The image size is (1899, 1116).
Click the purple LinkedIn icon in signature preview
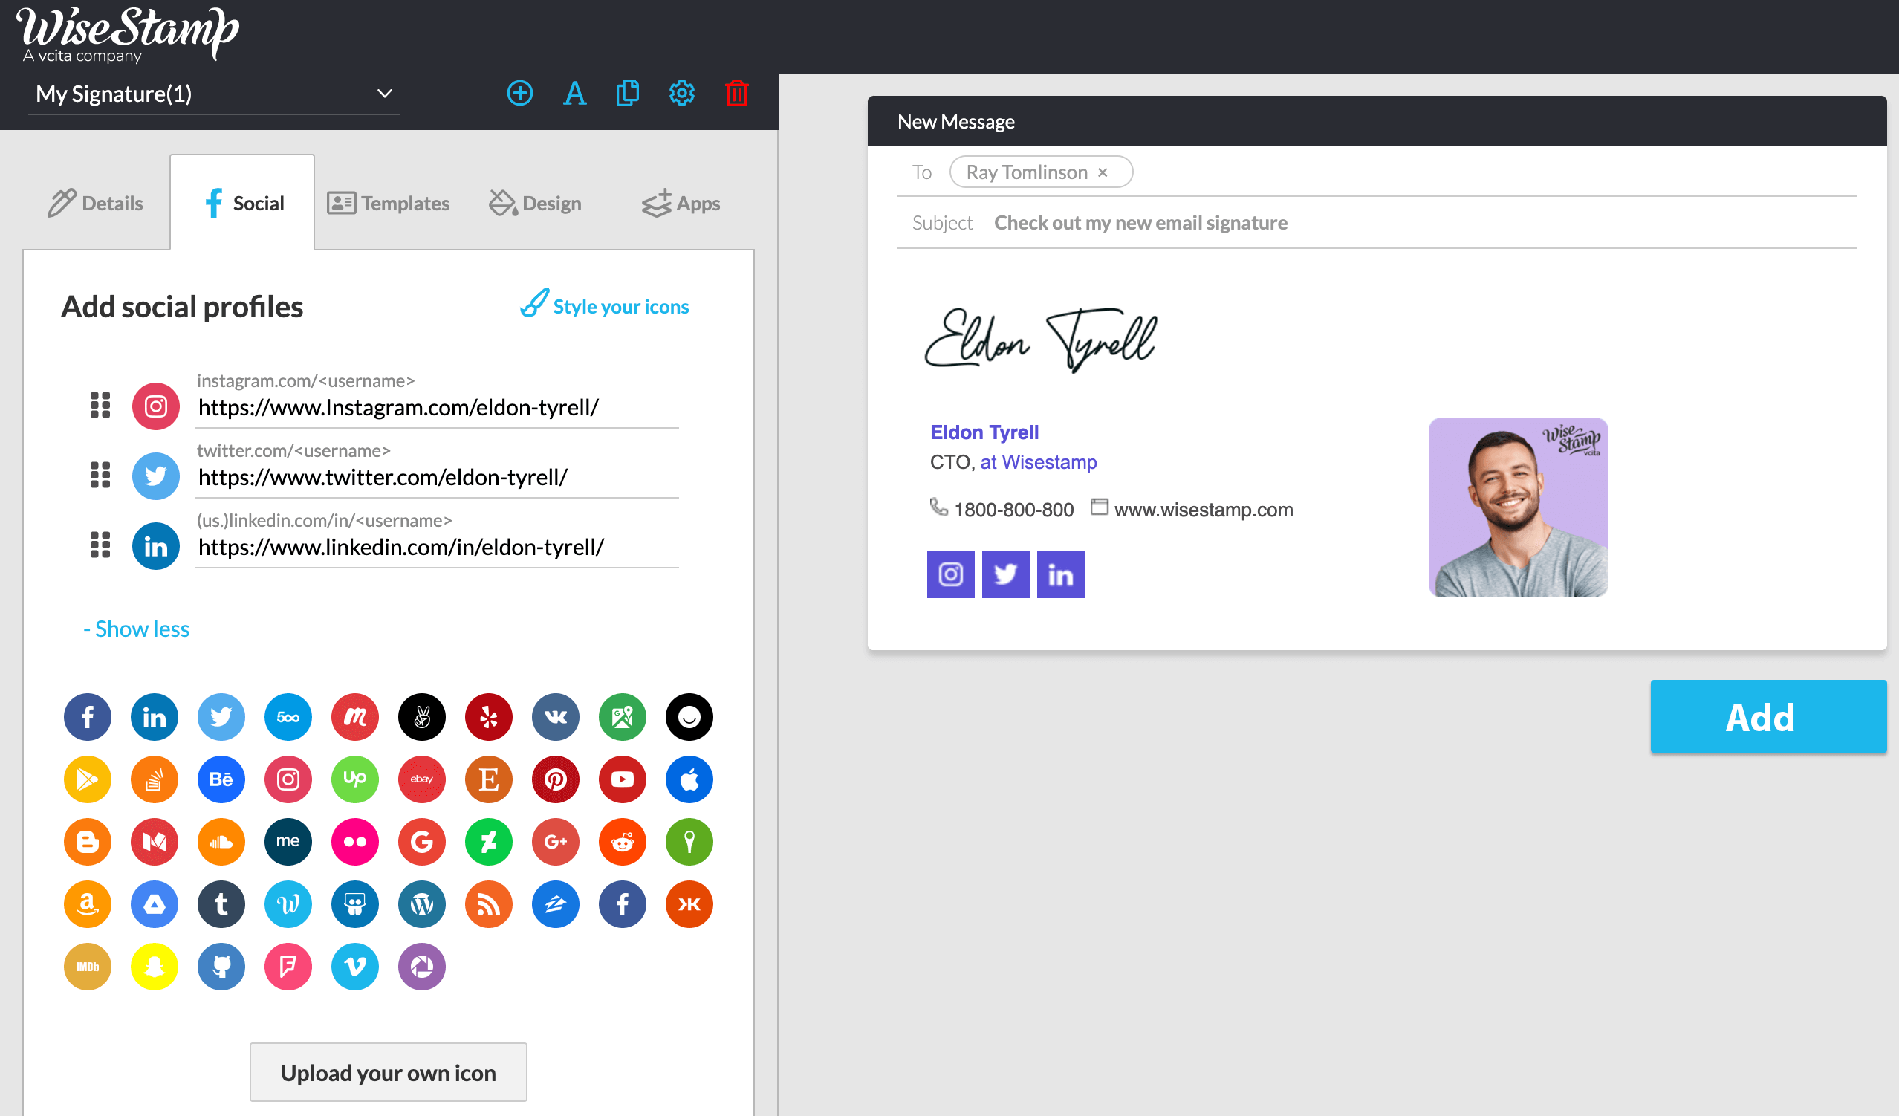coord(1060,574)
